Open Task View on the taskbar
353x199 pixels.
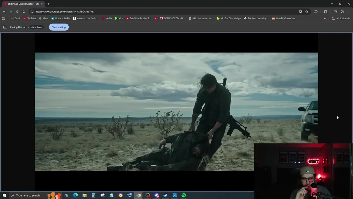coord(66,195)
